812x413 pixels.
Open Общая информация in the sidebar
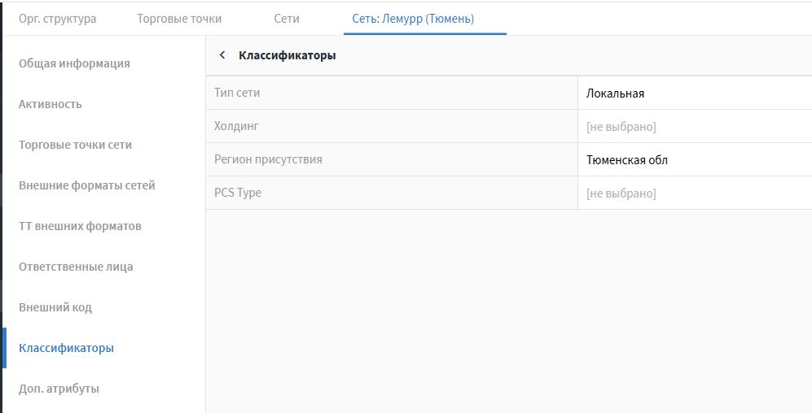[74, 63]
